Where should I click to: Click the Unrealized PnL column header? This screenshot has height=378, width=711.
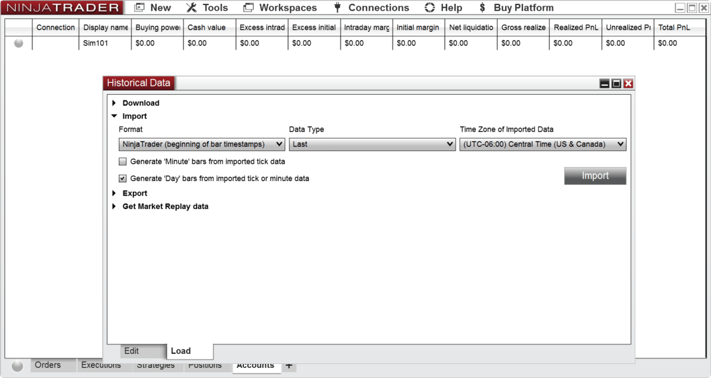click(x=628, y=28)
